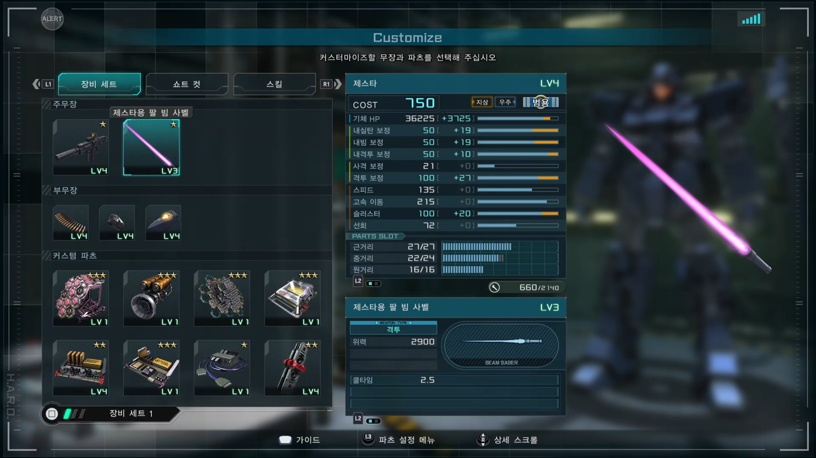The width and height of the screenshot is (816, 458).
Task: Open 파츠 설정 메뉴 parts settings menu
Action: [x=398, y=440]
